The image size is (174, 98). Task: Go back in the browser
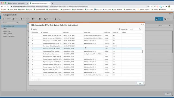coord(2,7)
